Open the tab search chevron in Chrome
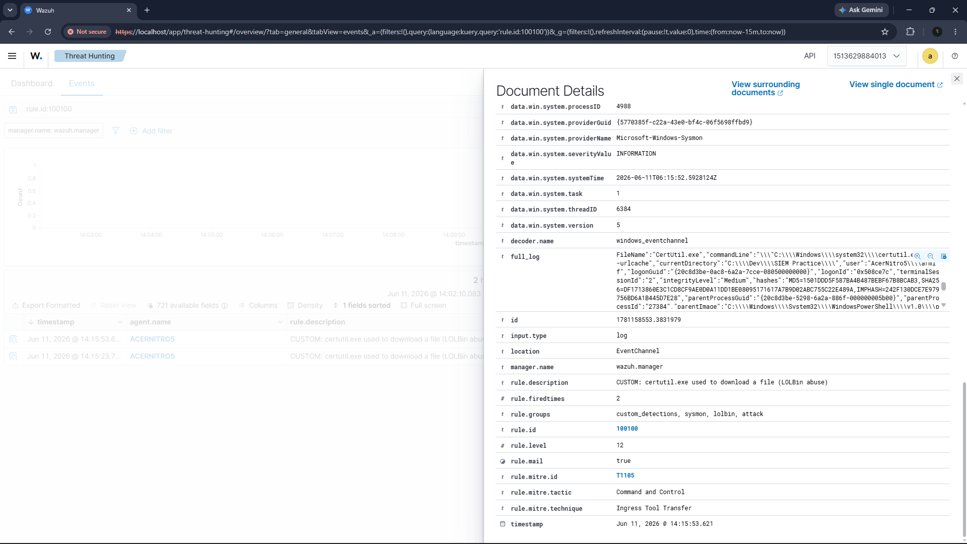The height and width of the screenshot is (544, 967). [x=10, y=10]
